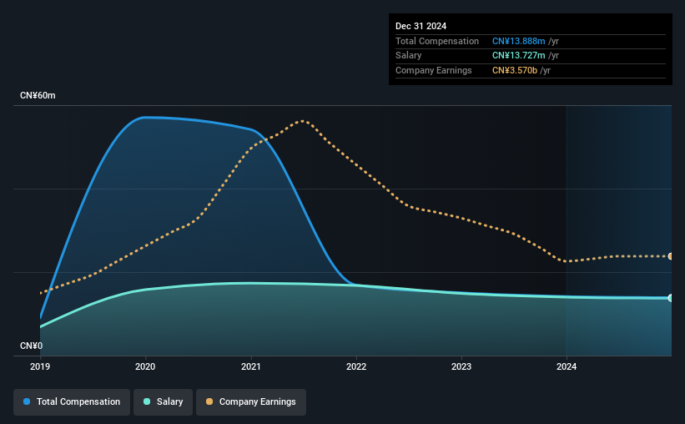Select the orange earnings end-point marker
The height and width of the screenshot is (424, 685).
(671, 256)
